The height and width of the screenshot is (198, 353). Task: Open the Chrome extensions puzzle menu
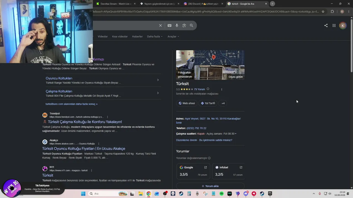pos(332,12)
